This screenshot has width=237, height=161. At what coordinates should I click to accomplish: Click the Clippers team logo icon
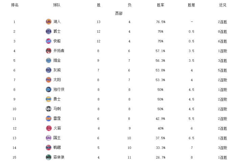pyautogui.click(x=48, y=41)
